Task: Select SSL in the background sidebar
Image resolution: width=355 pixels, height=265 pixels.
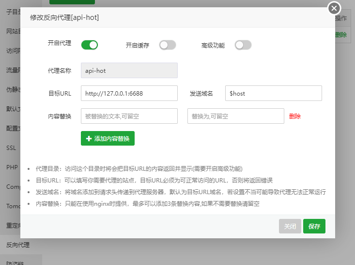Action: pos(11,148)
